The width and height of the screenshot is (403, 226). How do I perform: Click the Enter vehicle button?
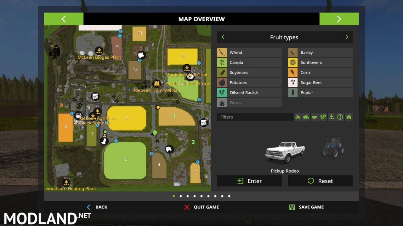coord(249,181)
